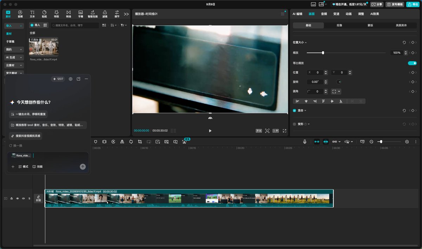Image resolution: width=422 pixels, height=249 pixels.
Task: Enable the 变形 transform checkbox
Action: 295,124
